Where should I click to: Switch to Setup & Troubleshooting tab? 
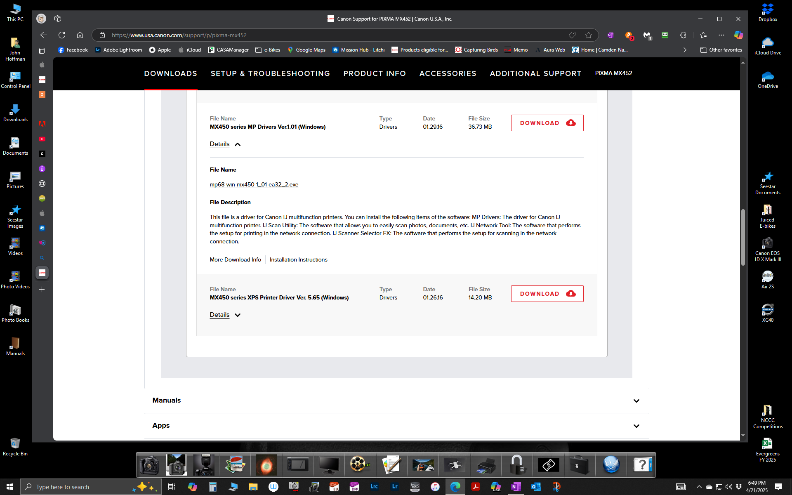click(270, 73)
